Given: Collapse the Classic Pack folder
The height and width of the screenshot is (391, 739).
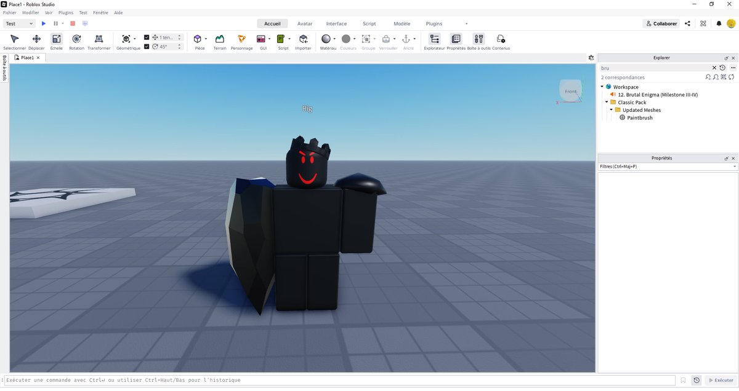Looking at the screenshot, I should (x=607, y=103).
